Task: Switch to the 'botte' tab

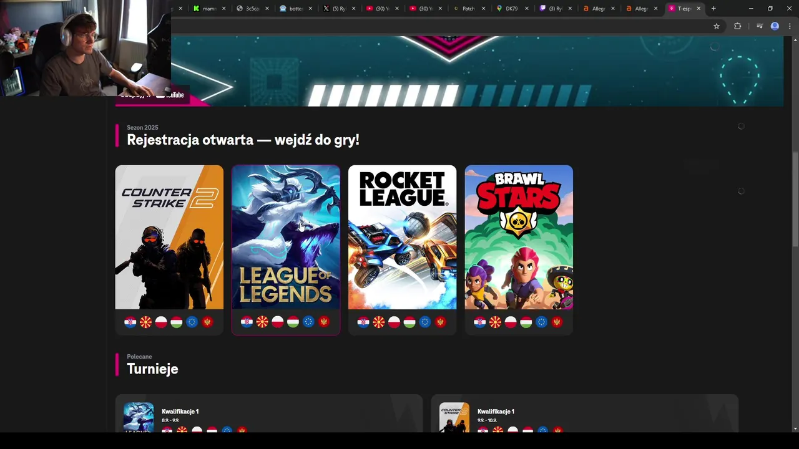Action: [x=296, y=8]
